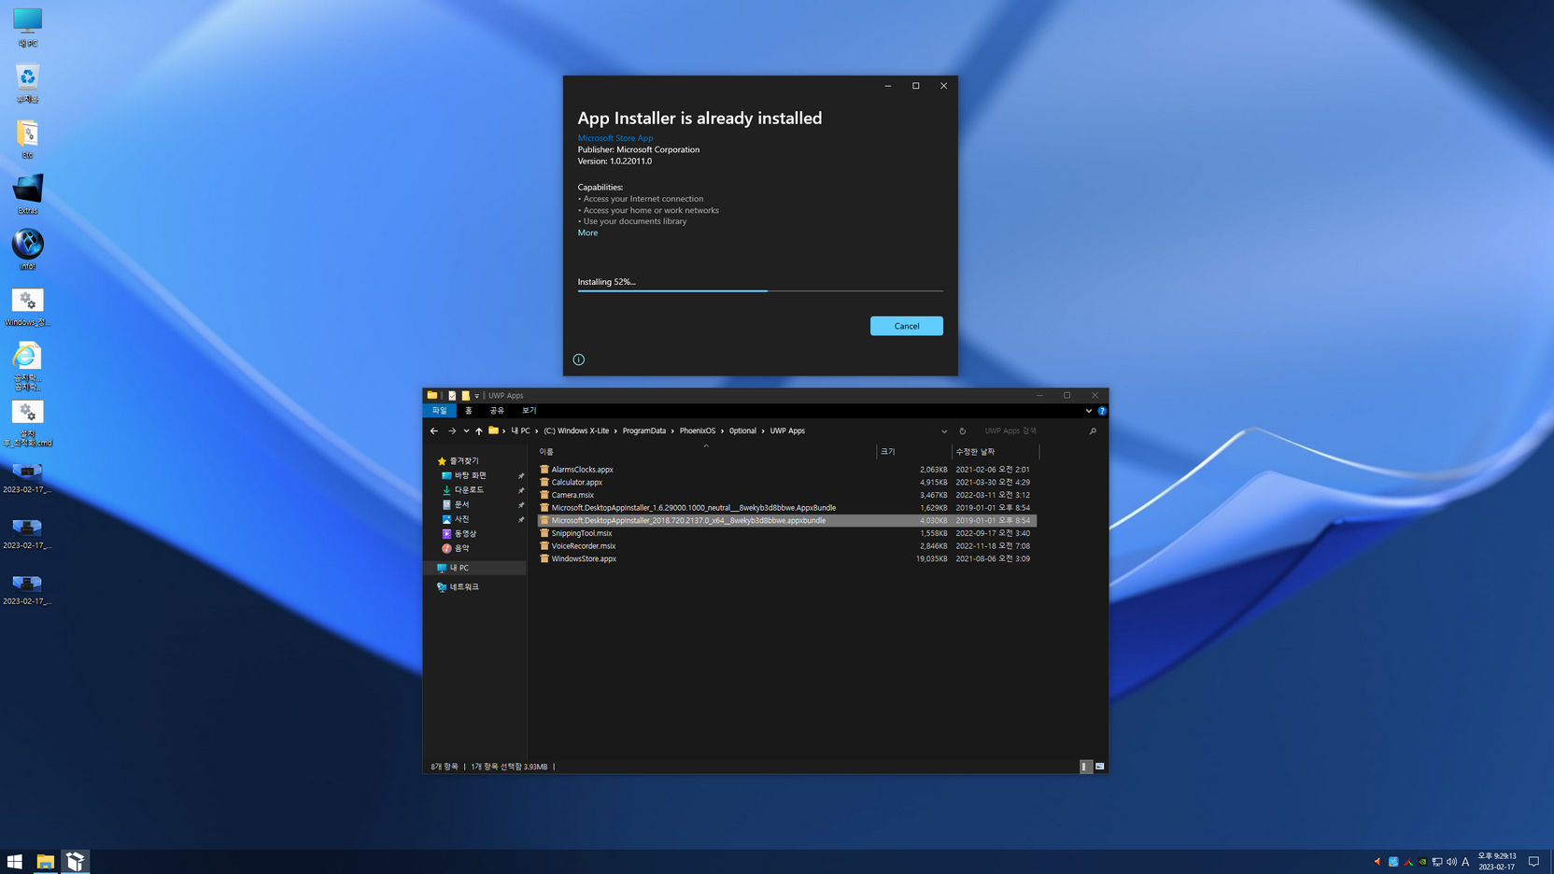Switch to the 공유 ribbon tab
The image size is (1554, 874).
498,411
